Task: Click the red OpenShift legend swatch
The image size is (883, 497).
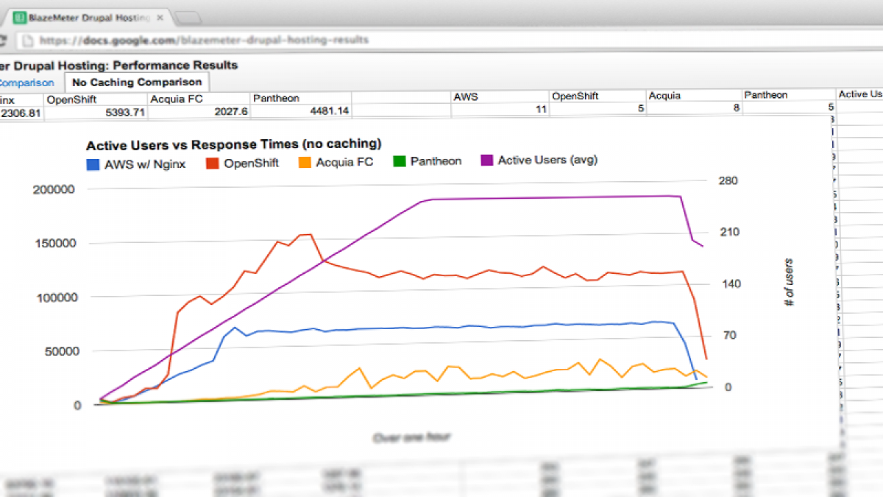Action: pos(213,163)
